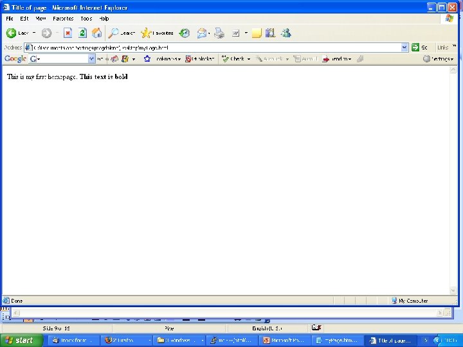Expand the Links toolbar chevron
Screen dimensions: 463x347
pos(454,46)
